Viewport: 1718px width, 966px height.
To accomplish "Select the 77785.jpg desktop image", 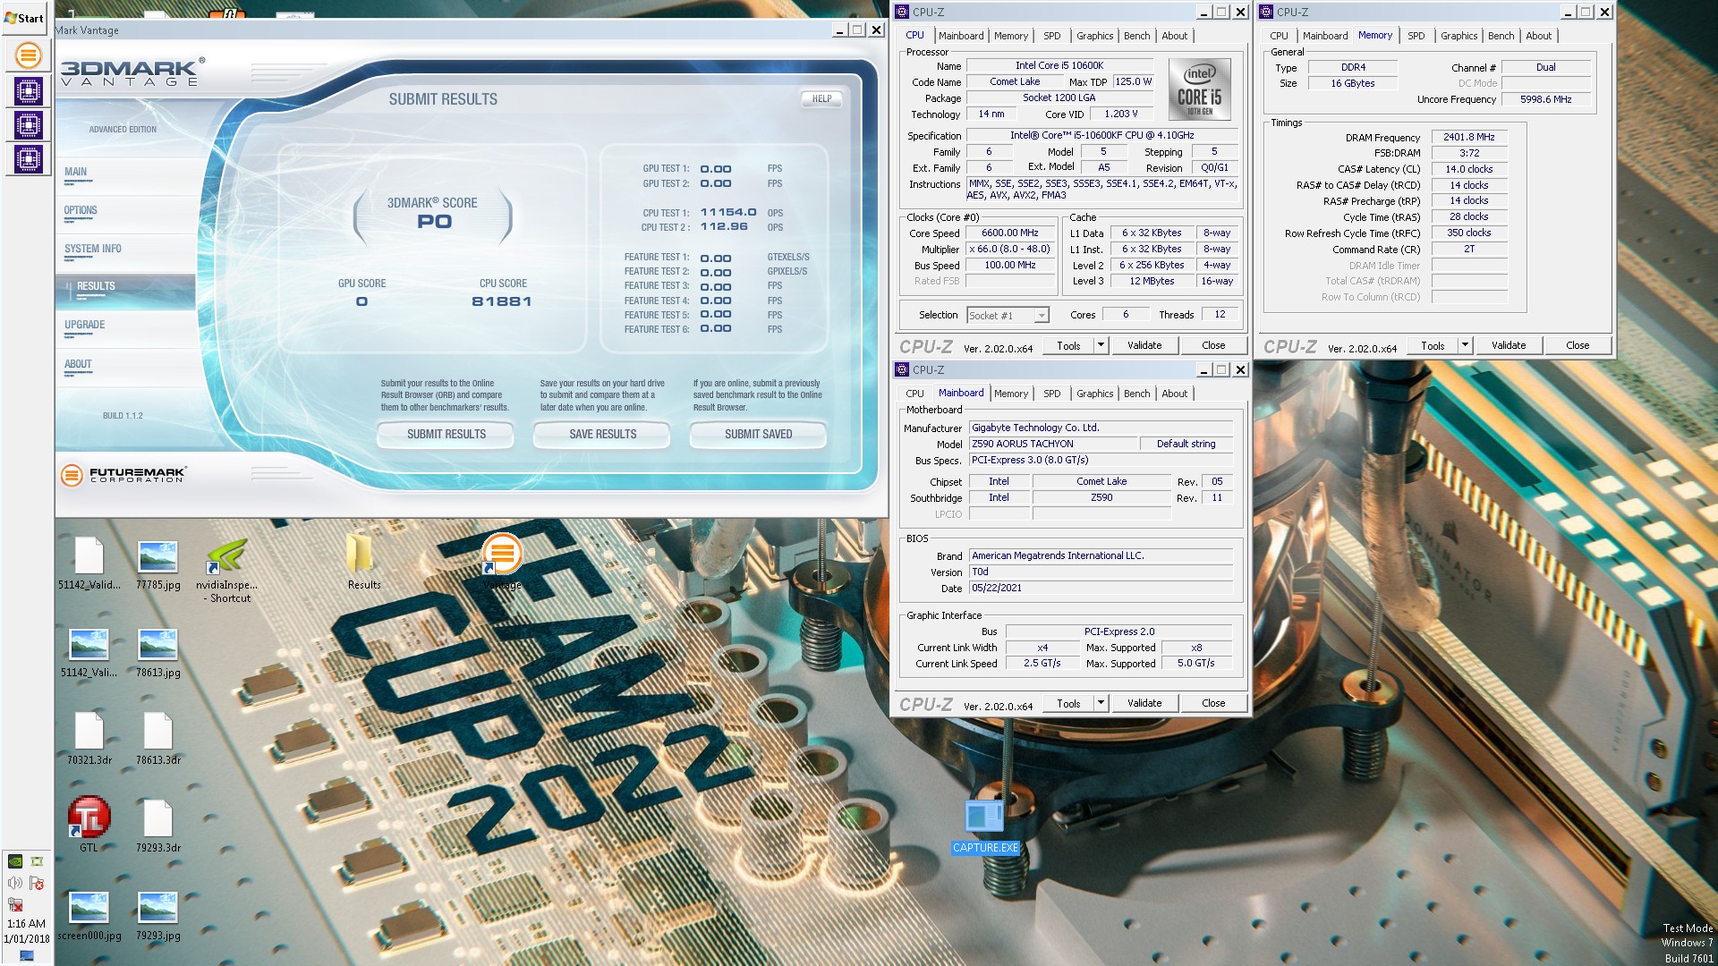I will 157,565.
